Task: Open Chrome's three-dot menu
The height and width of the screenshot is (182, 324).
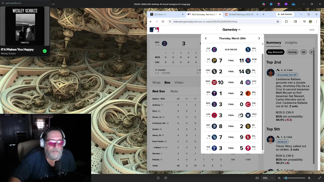Action: point(316,21)
